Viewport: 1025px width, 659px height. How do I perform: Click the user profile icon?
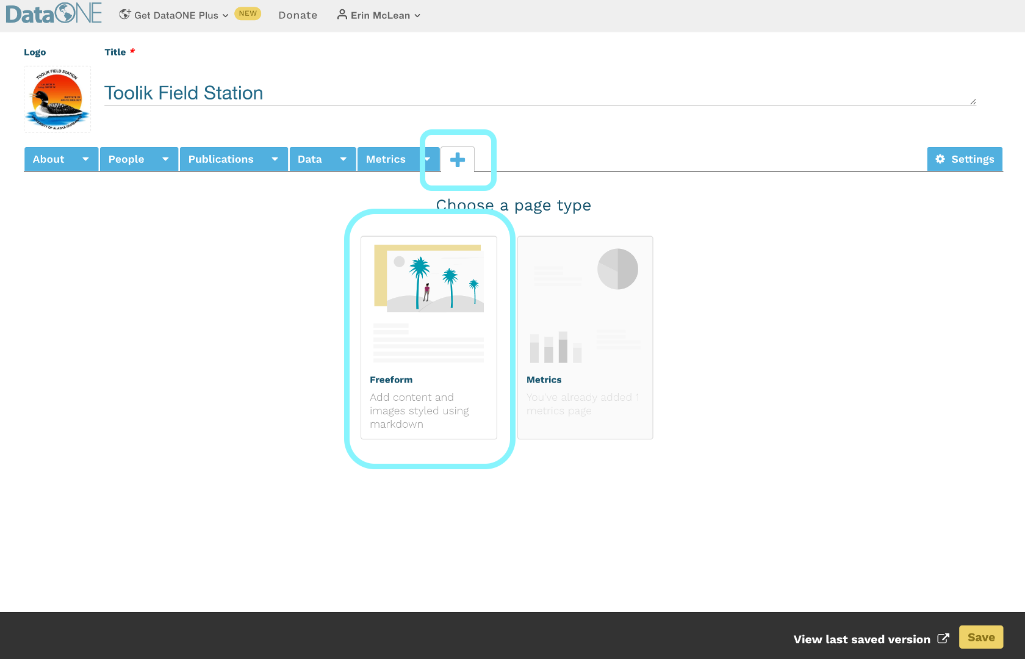pos(342,15)
